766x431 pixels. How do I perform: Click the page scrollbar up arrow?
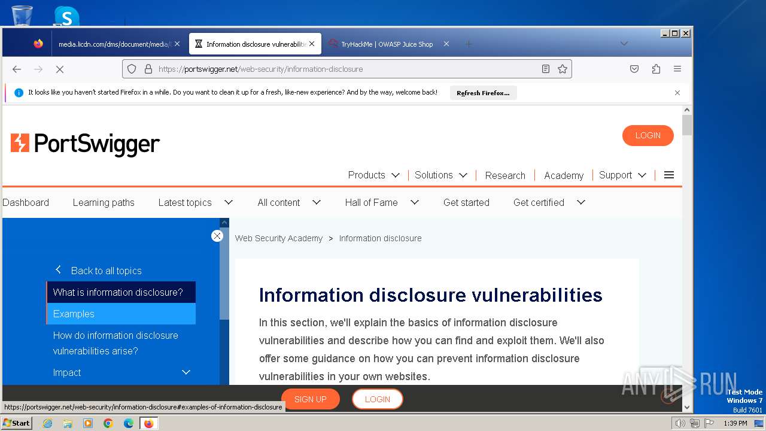point(687,110)
